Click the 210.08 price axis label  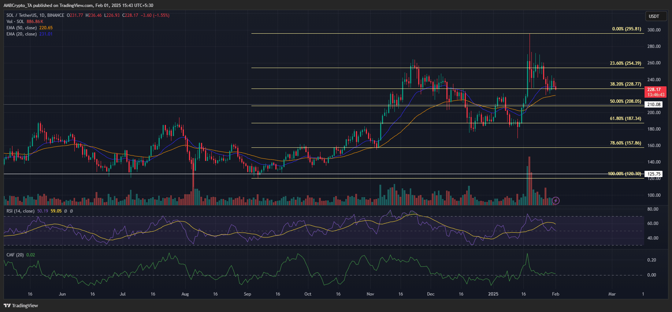click(654, 105)
